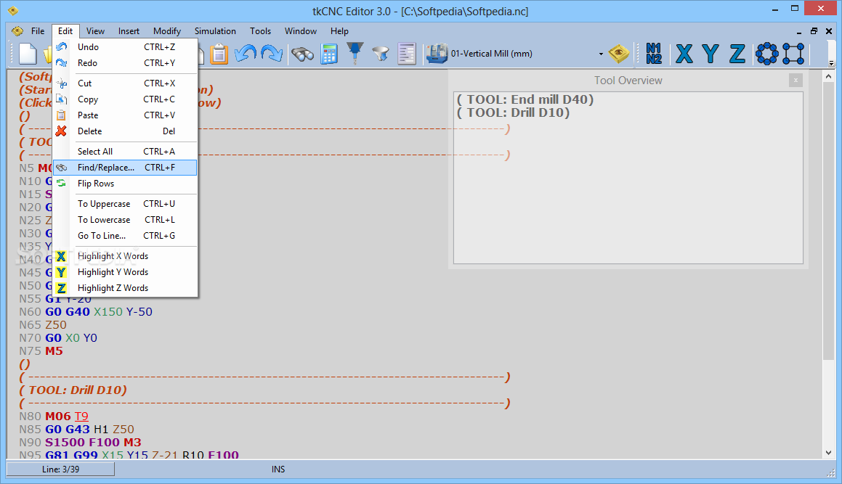Open the Modify menu
This screenshot has height=484, width=842.
click(x=167, y=31)
